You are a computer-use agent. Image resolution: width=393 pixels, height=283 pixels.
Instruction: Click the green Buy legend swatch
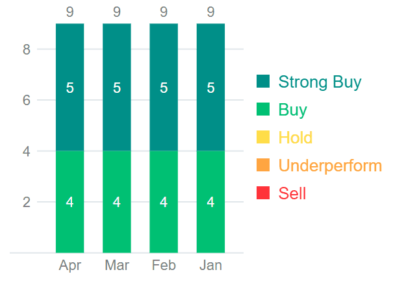[263, 109]
